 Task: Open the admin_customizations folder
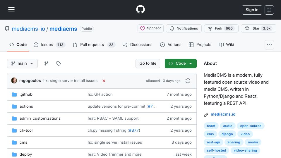click(40, 118)
